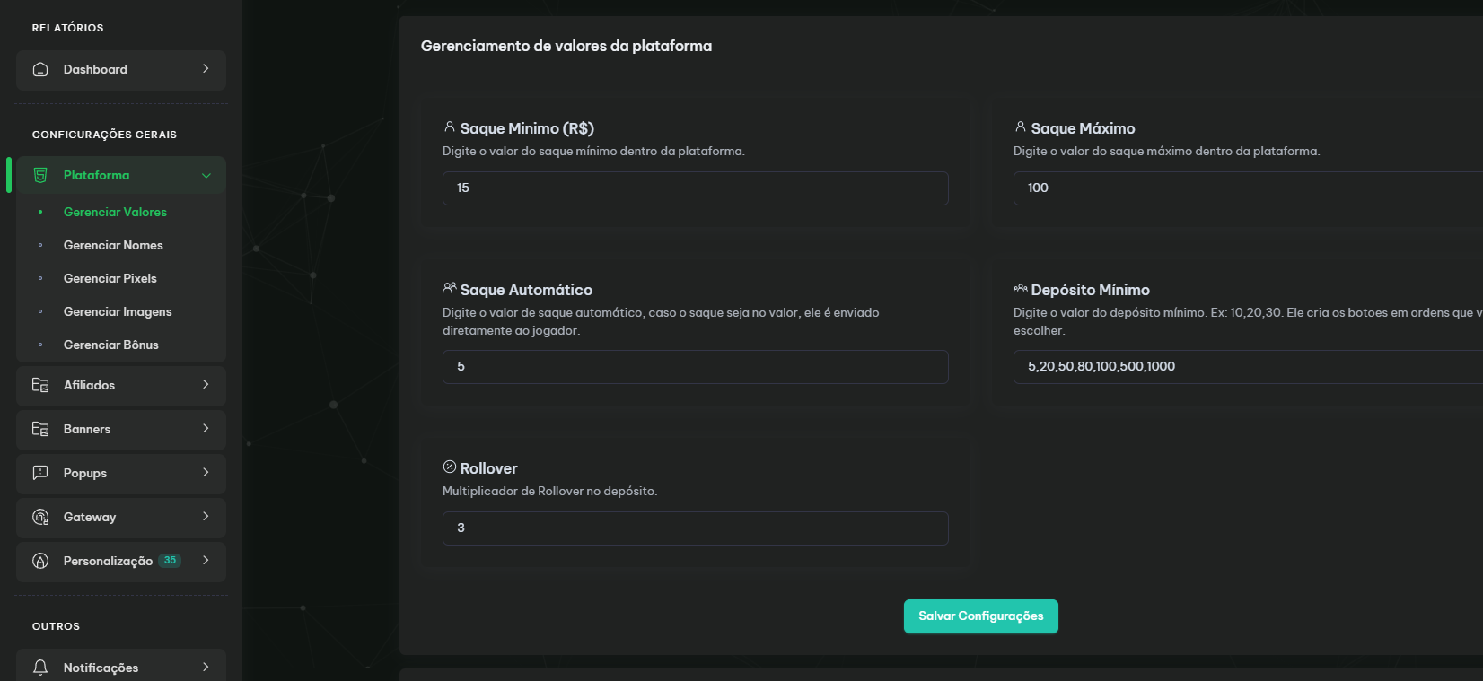This screenshot has height=681, width=1483.
Task: Open the Dashboard link
Action: tap(95, 69)
